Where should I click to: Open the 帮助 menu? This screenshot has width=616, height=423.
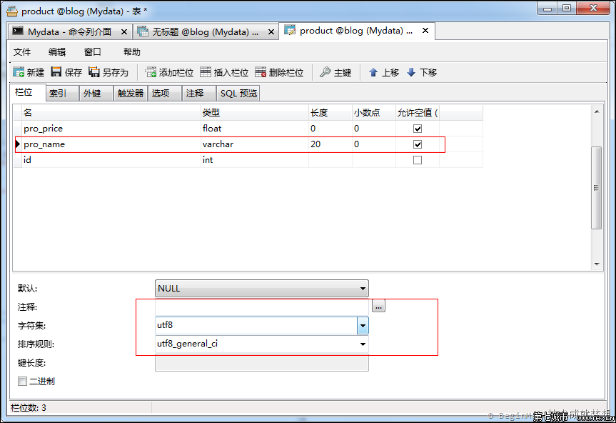point(131,52)
